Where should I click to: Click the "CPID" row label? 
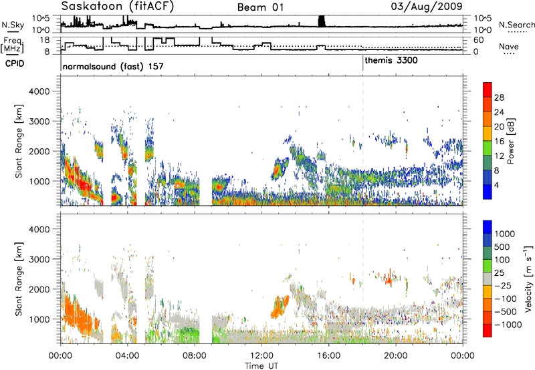[x=15, y=63]
